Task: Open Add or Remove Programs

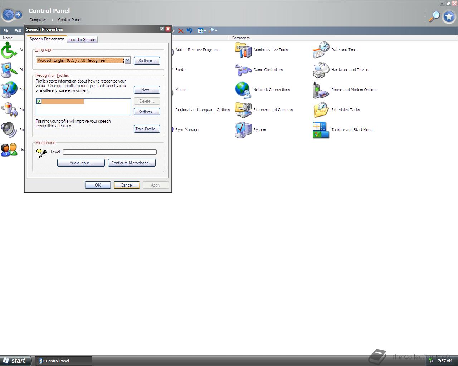Action: [x=197, y=50]
